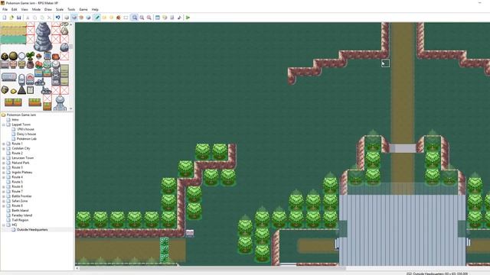The image size is (490, 275).
Task: Click the small sign event on map
Action: coord(190,232)
